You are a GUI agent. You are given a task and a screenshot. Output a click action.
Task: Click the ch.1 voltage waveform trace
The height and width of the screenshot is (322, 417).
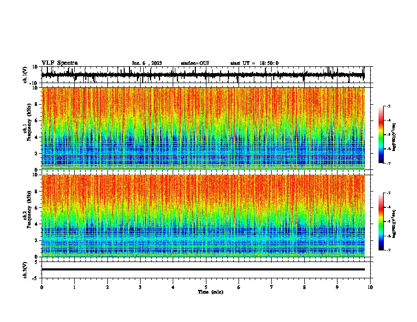click(x=203, y=75)
